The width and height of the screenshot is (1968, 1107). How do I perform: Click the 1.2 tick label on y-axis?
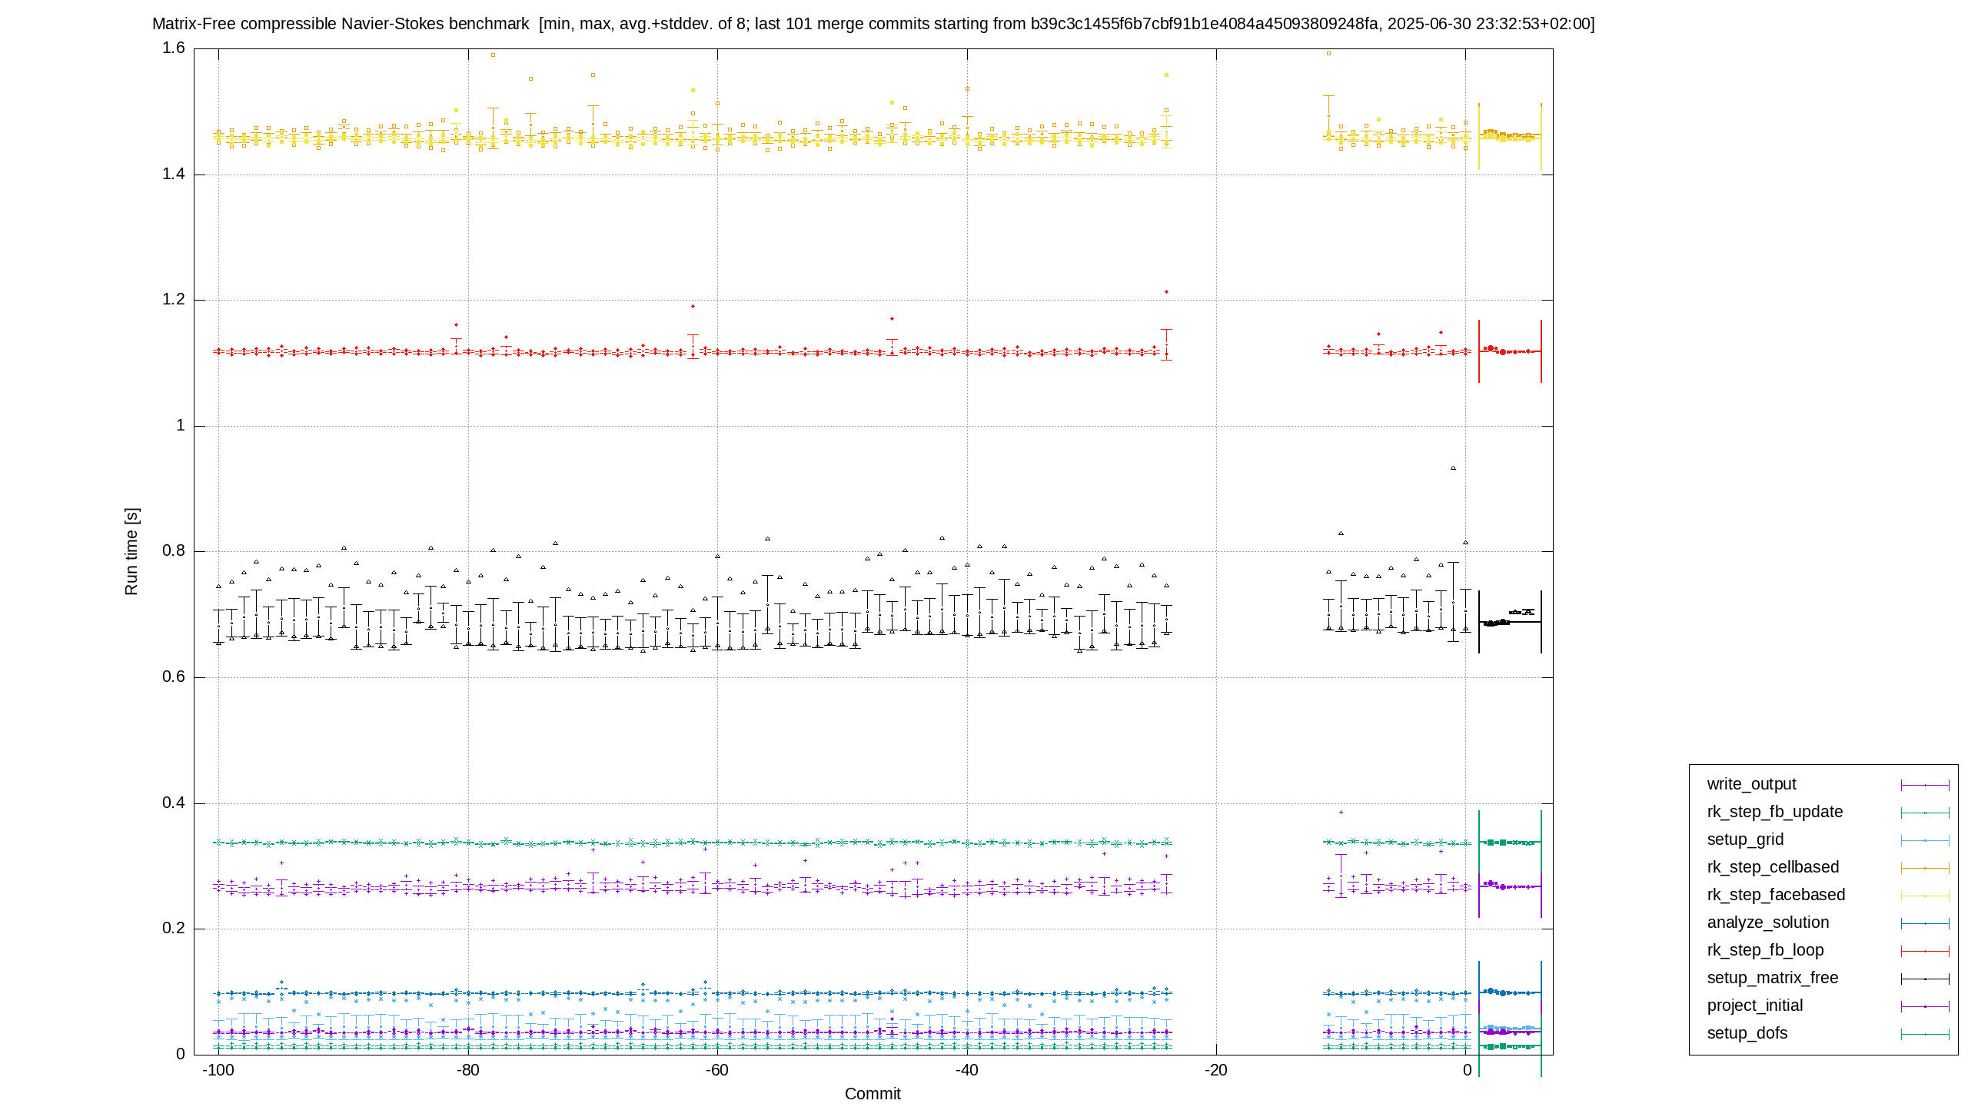pos(174,299)
